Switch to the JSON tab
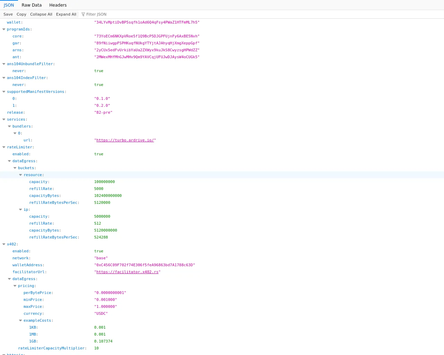This screenshot has width=444, height=355. pos(9,5)
